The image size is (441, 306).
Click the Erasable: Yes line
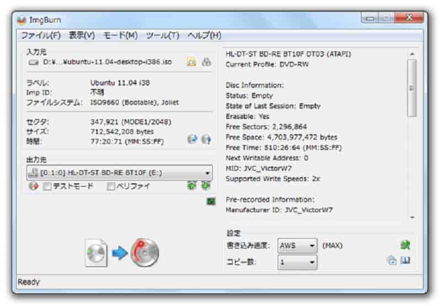(248, 117)
